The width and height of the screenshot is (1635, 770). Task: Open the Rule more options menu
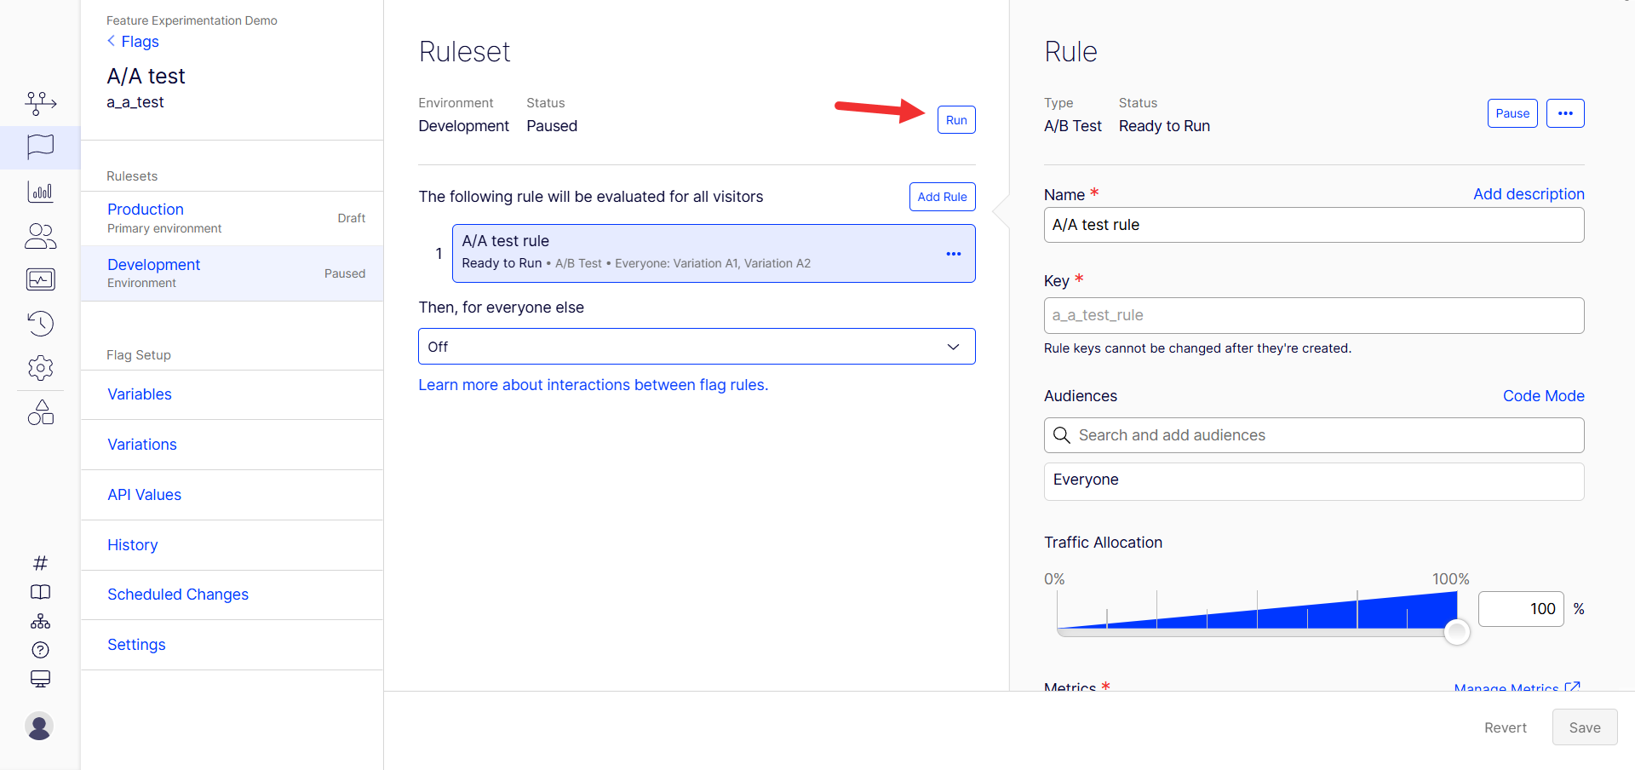tap(1565, 113)
